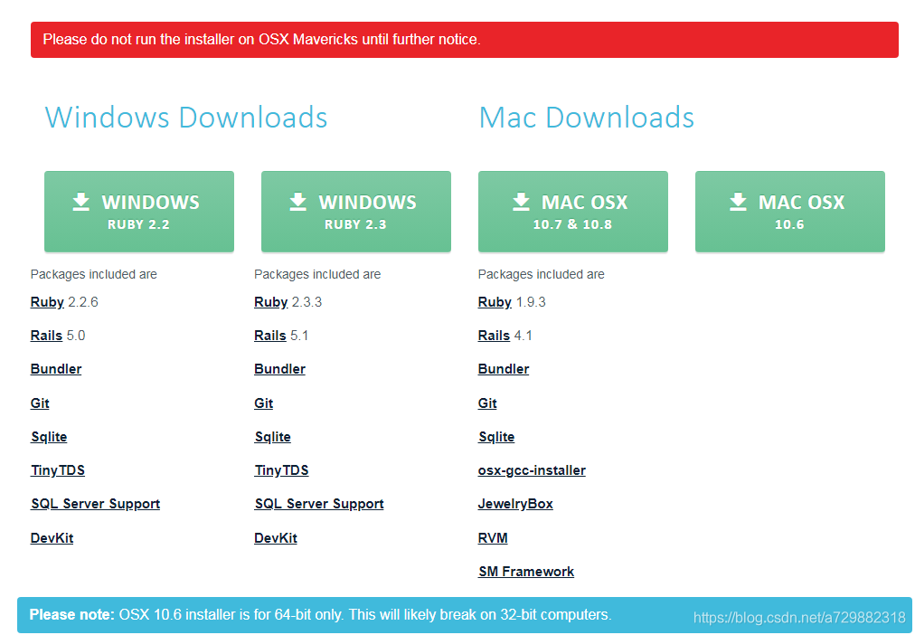Image resolution: width=915 pixels, height=635 pixels.
Task: Click the red OSX Mavericks warning banner
Action: (x=465, y=40)
